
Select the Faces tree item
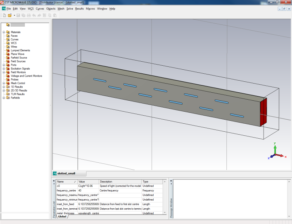coord(14,36)
